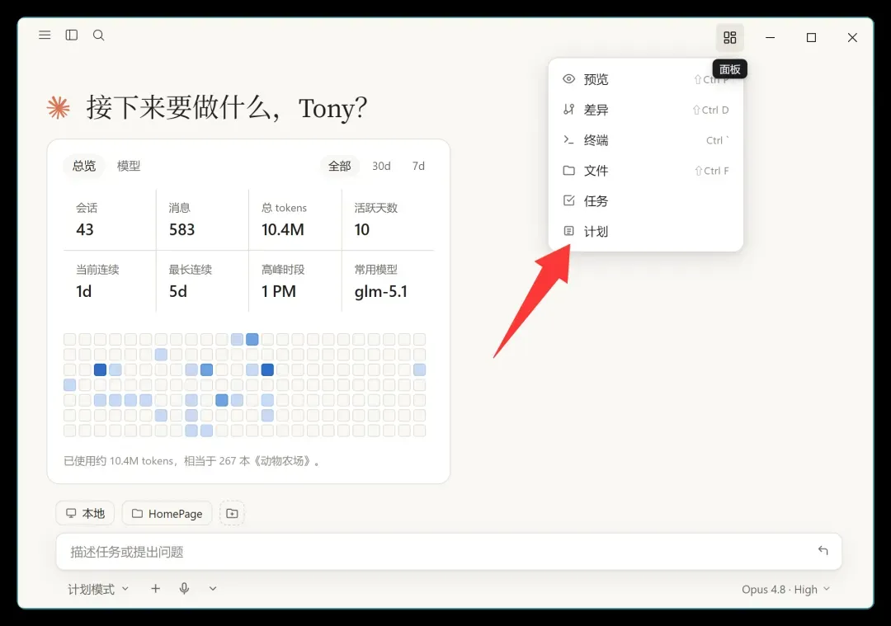The width and height of the screenshot is (891, 626).
Task: Click the add folder icon button
Action: point(232,514)
